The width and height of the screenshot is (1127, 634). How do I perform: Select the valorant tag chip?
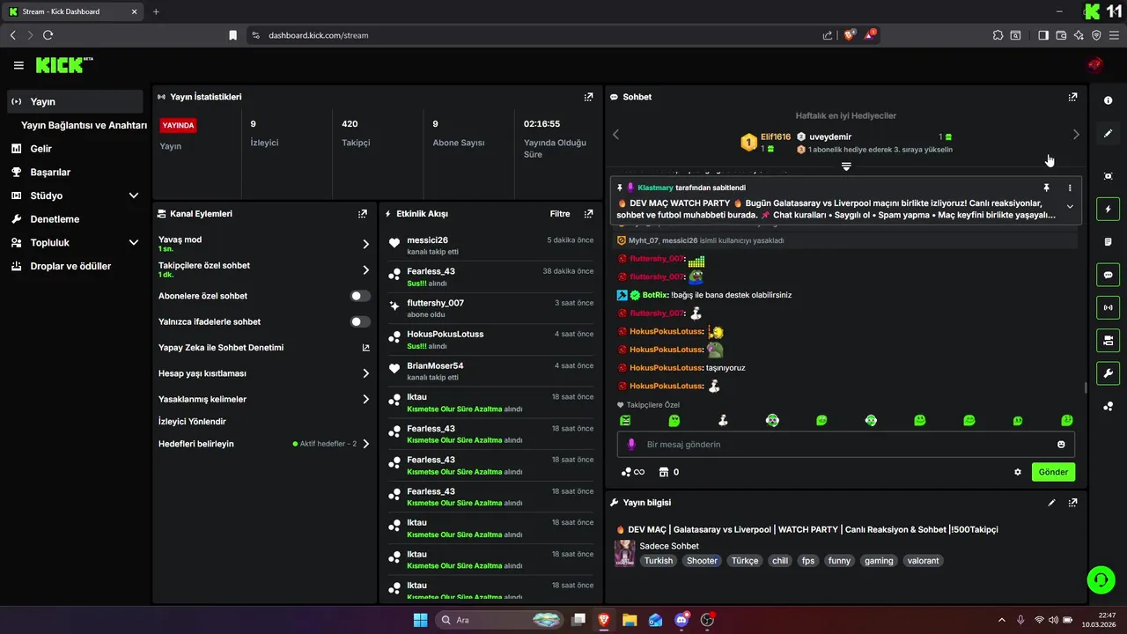pos(923,561)
